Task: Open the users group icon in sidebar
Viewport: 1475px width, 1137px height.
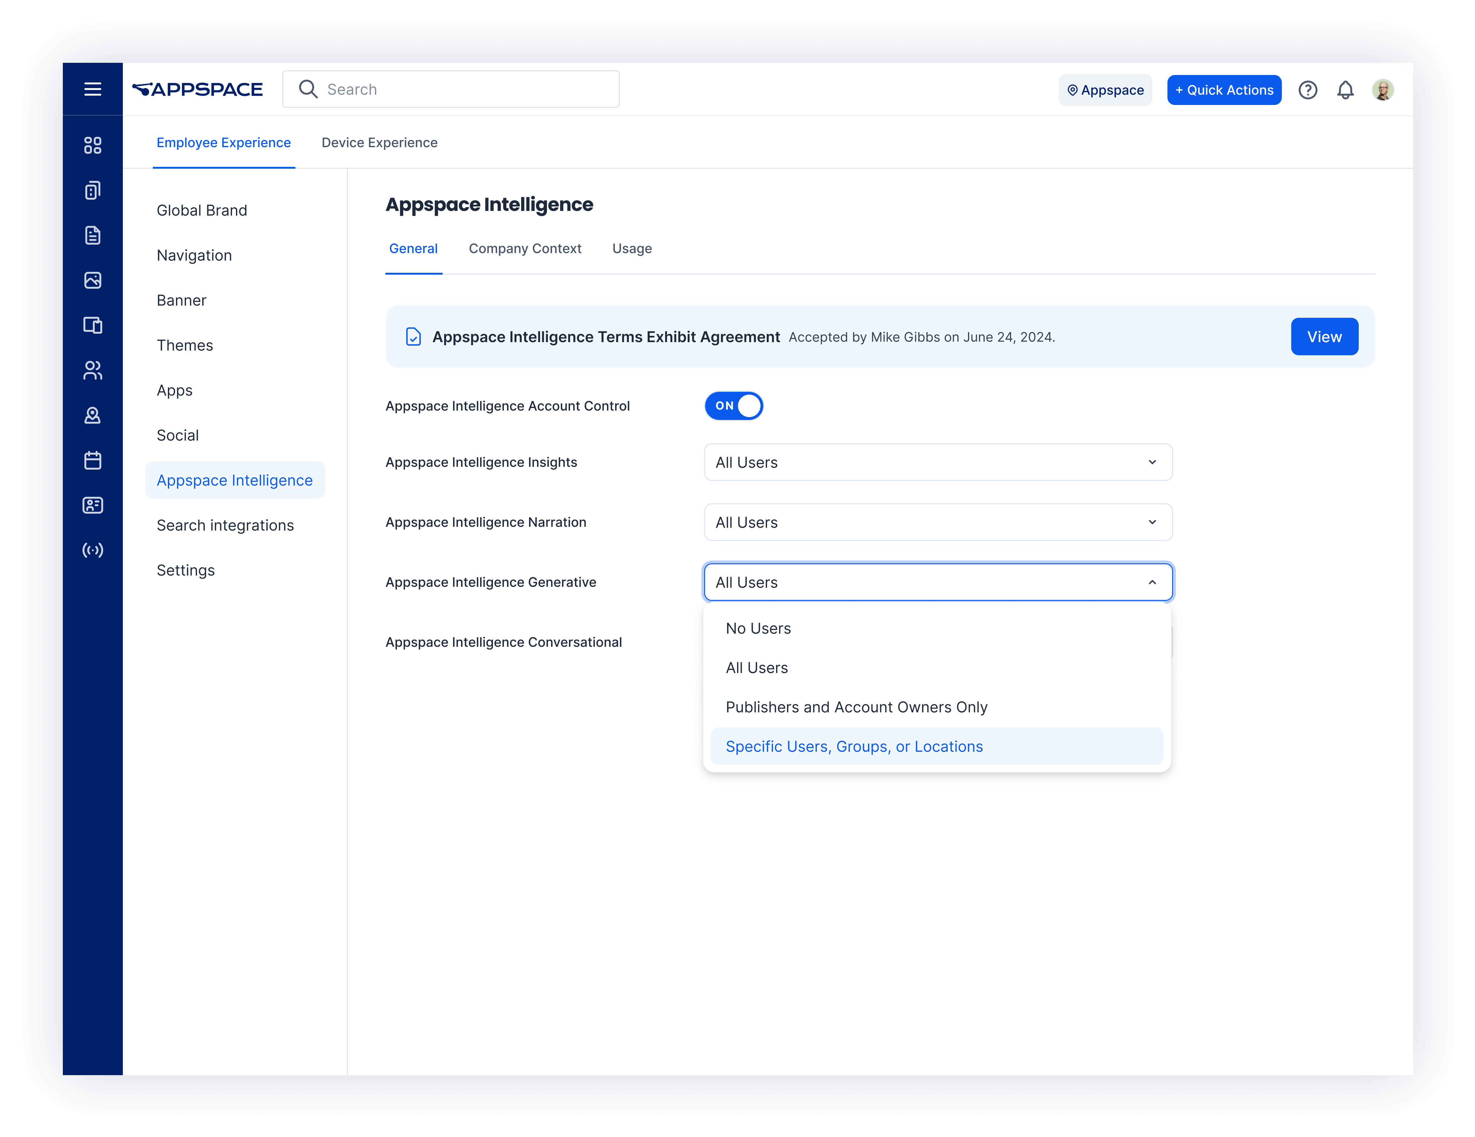Action: (x=93, y=370)
